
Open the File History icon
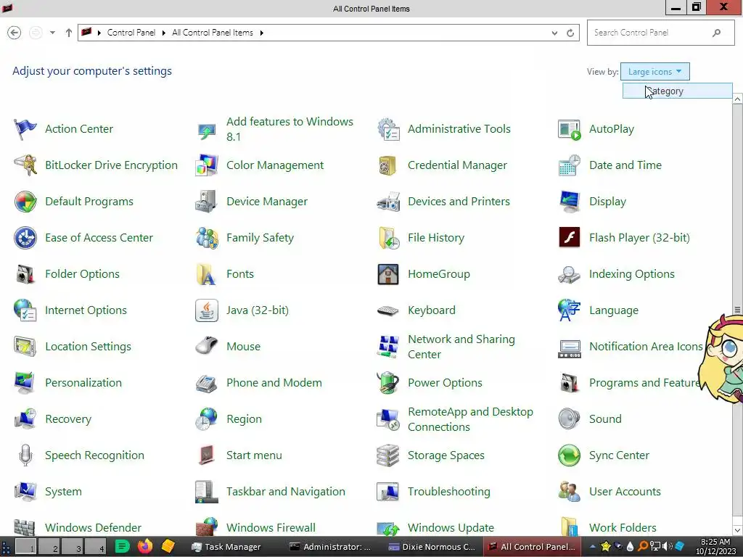(x=388, y=238)
